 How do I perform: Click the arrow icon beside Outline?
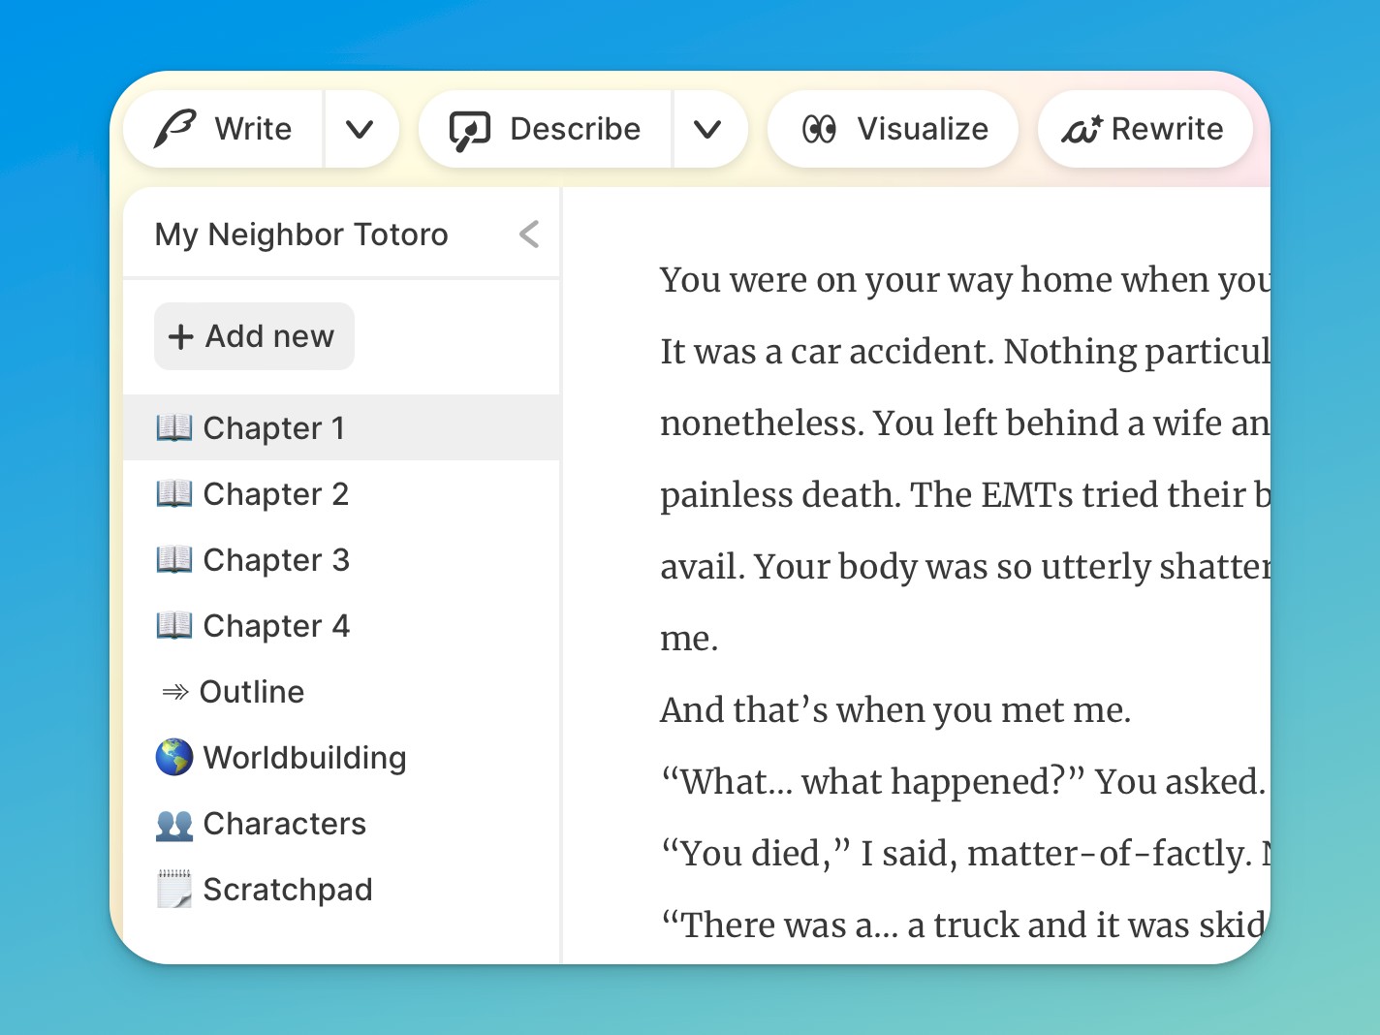[175, 692]
